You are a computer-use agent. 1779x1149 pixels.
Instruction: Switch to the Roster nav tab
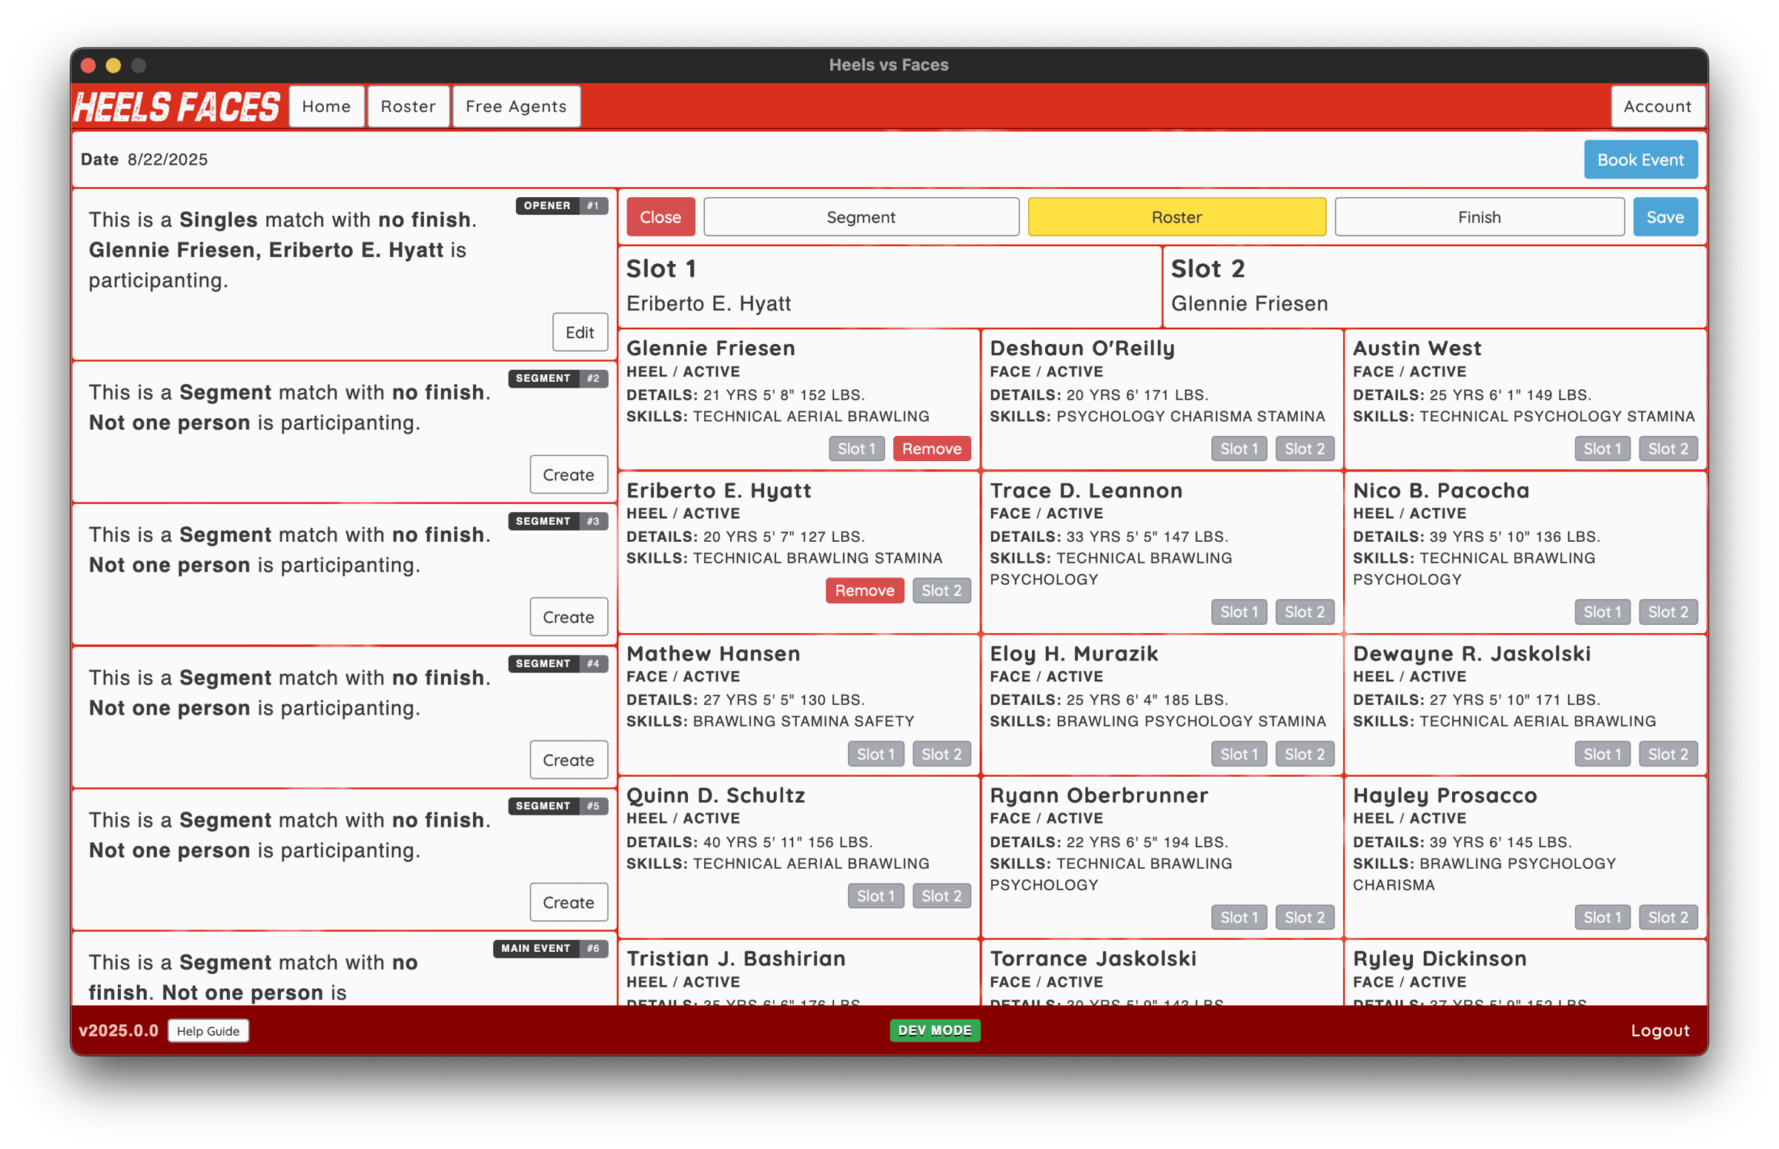pos(408,106)
